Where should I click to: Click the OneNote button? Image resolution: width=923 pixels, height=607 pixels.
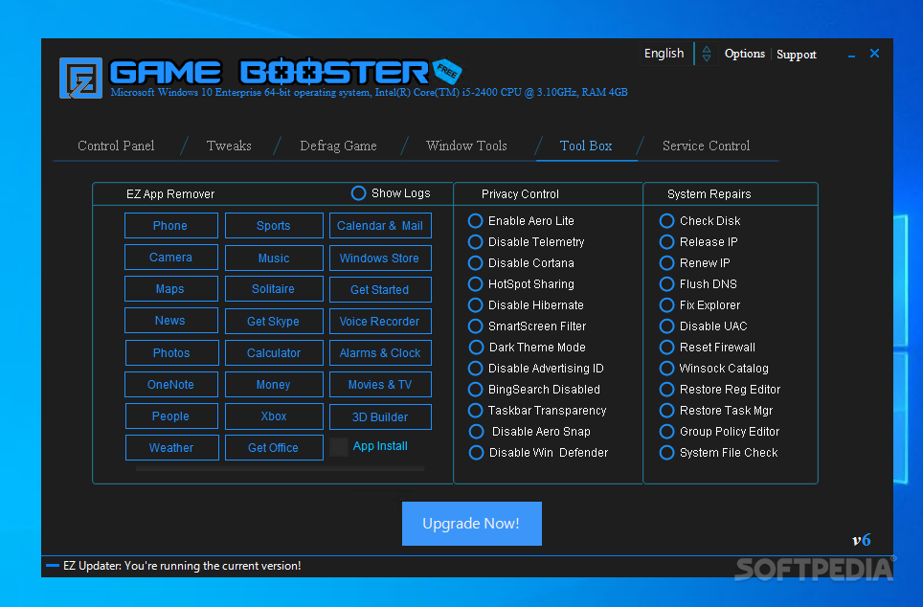[x=171, y=385]
